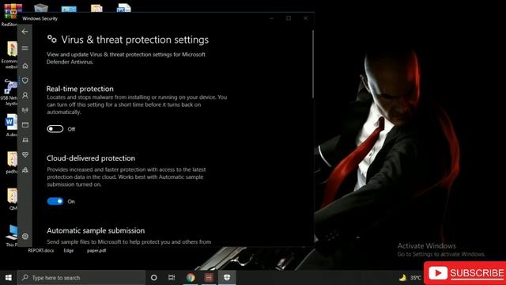Select the paper.pdf desktop file
506x285 pixels.
(x=96, y=250)
